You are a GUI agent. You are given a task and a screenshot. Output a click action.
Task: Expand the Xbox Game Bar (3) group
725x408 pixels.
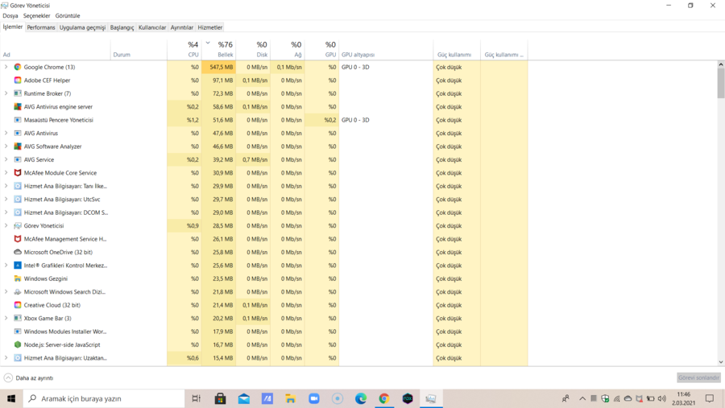(x=6, y=319)
